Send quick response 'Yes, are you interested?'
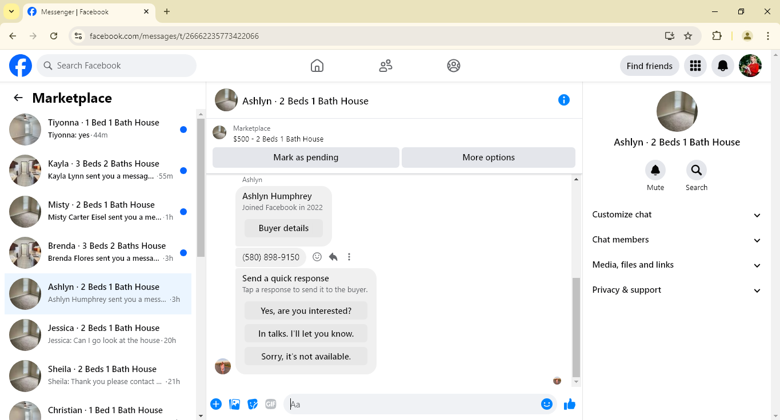The image size is (780, 420). tap(306, 311)
